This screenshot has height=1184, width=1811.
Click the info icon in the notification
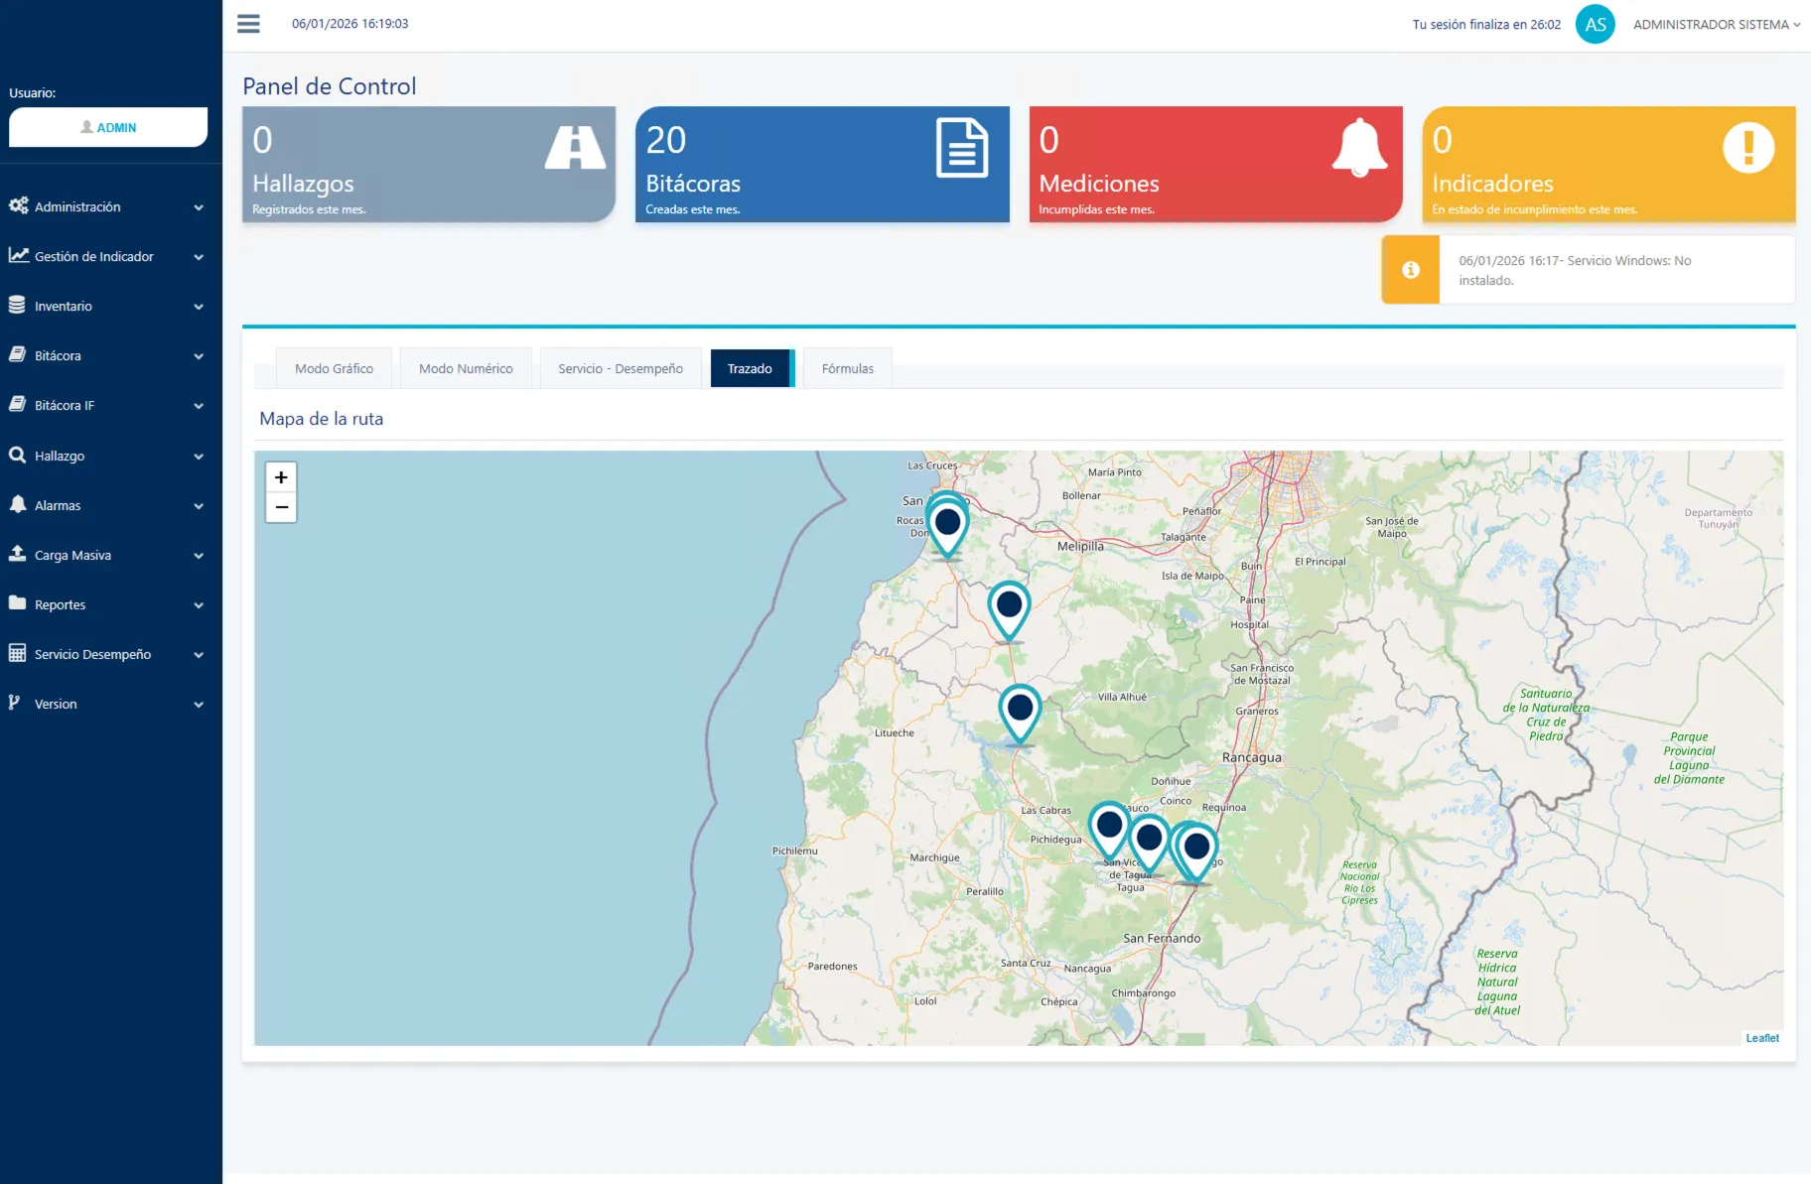pos(1410,270)
